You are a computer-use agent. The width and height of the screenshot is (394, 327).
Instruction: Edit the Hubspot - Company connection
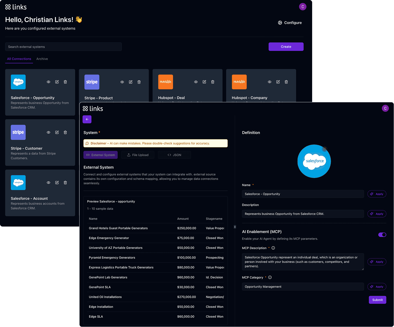(x=278, y=82)
